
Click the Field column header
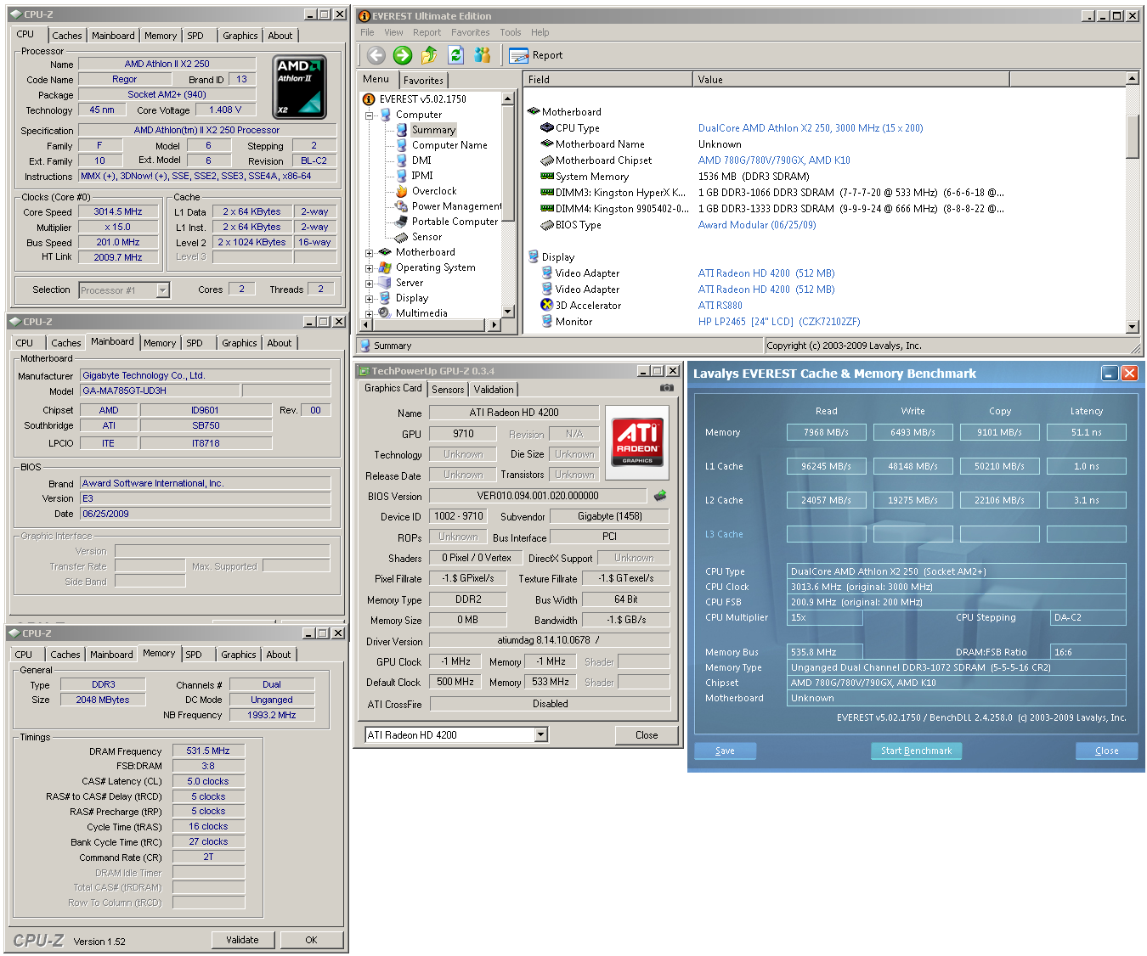(607, 79)
